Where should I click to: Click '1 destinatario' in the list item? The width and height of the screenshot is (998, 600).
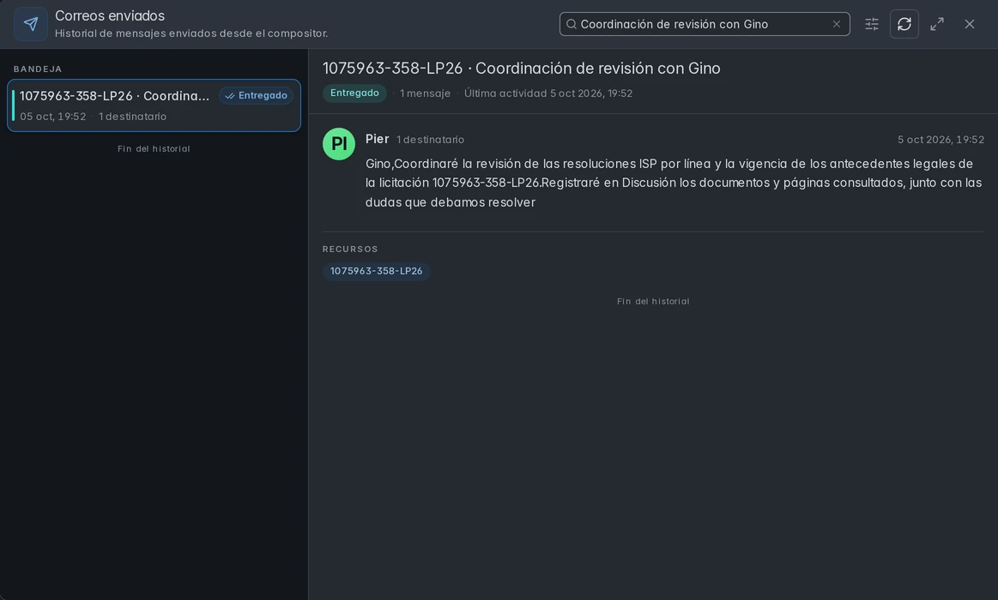coord(132,117)
